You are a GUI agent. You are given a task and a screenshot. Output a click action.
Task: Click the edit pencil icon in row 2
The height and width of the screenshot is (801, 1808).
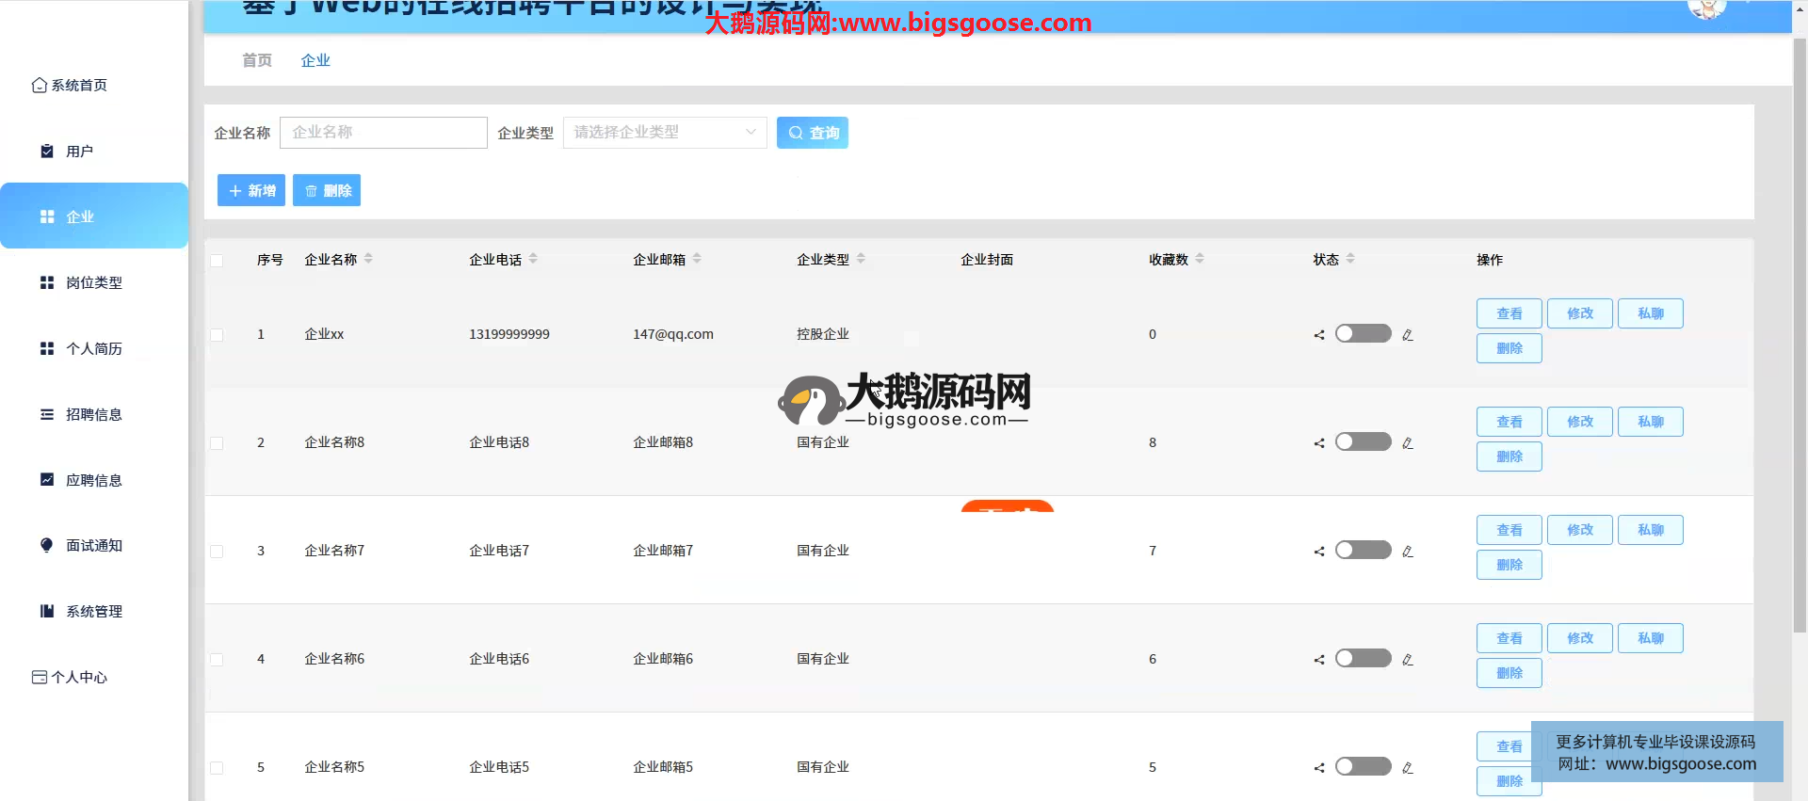click(x=1407, y=443)
